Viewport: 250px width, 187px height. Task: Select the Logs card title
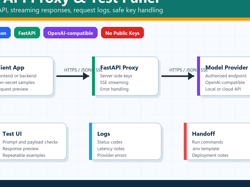tap(104, 134)
